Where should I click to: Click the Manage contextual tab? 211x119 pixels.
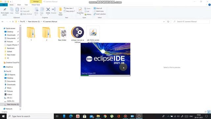click(36, 1)
